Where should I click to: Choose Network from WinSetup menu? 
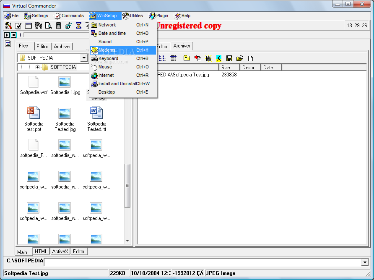[x=123, y=25]
